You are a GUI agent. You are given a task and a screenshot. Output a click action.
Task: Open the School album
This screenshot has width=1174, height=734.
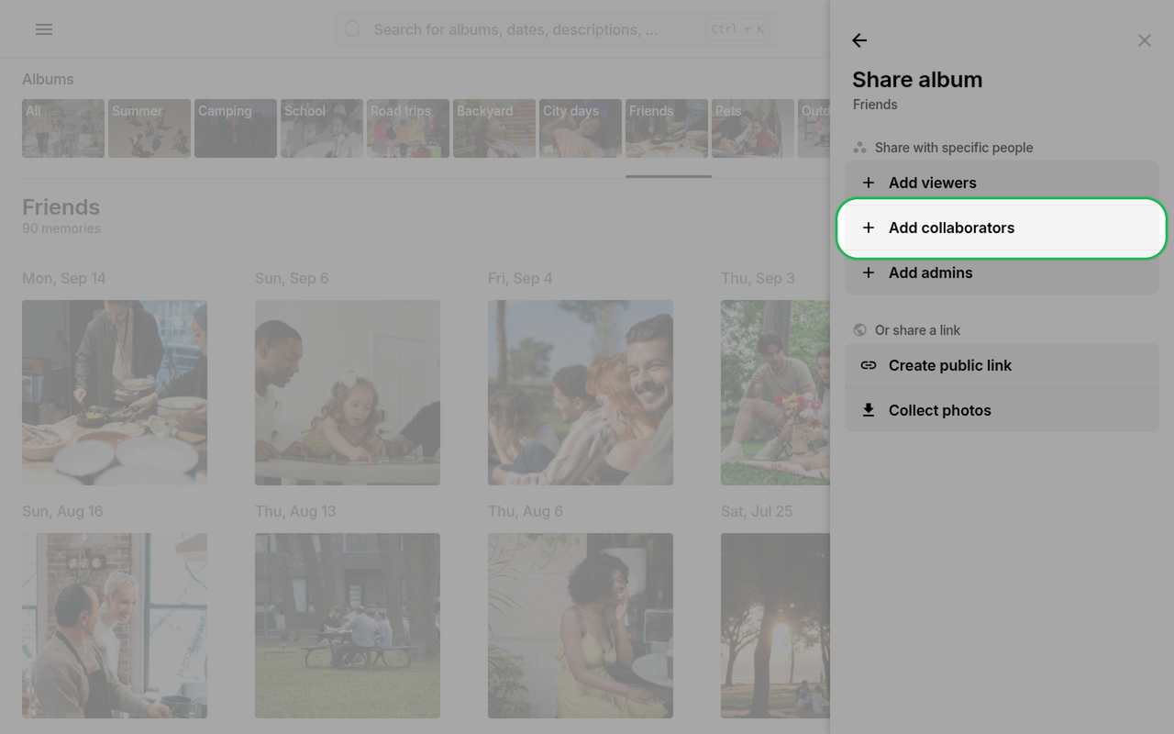322,128
